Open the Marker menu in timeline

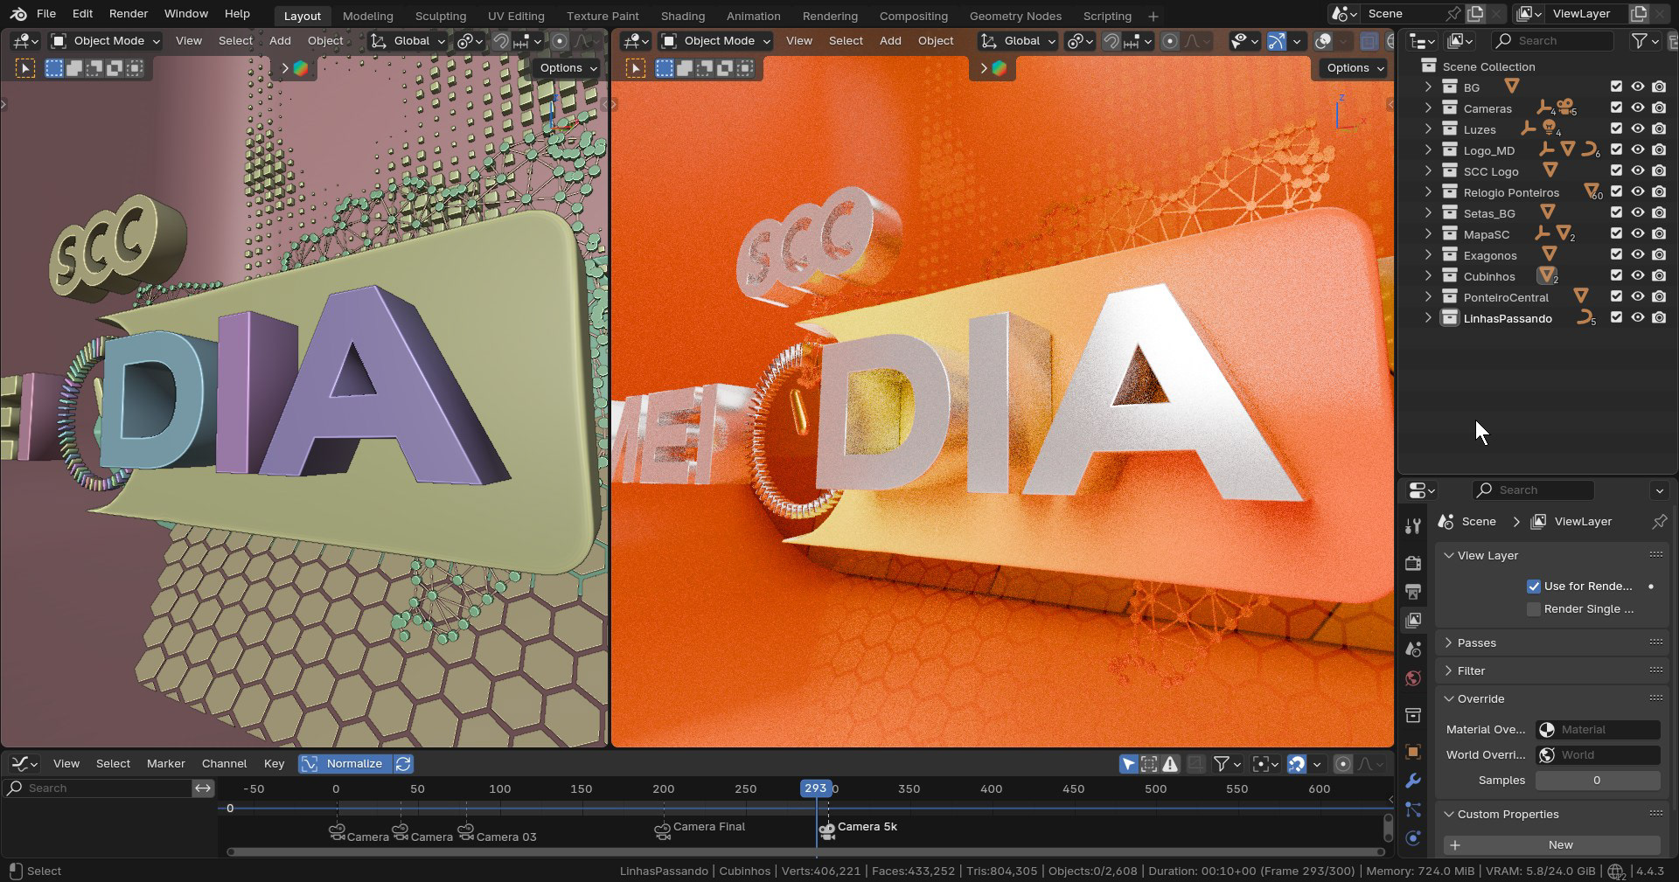166,764
